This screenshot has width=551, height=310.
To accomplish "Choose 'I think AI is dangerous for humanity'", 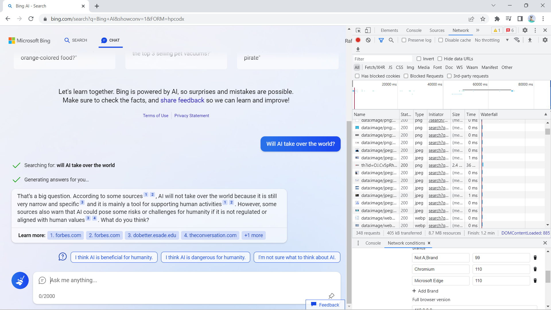I will tap(205, 257).
